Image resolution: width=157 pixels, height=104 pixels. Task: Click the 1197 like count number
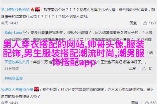coord(152,23)
